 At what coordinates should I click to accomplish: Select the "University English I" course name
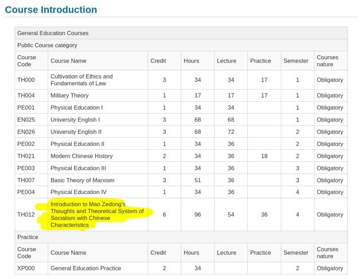pyautogui.click(x=75, y=119)
